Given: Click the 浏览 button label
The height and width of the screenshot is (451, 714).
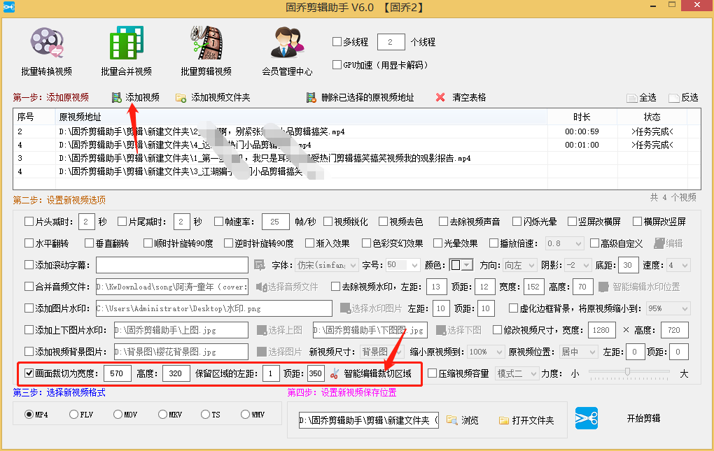Looking at the screenshot, I should click(x=470, y=420).
